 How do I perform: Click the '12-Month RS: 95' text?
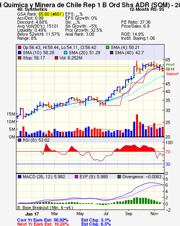click(x=147, y=10)
